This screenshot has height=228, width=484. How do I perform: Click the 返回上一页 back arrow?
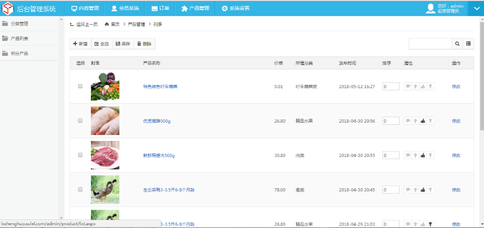click(x=72, y=24)
